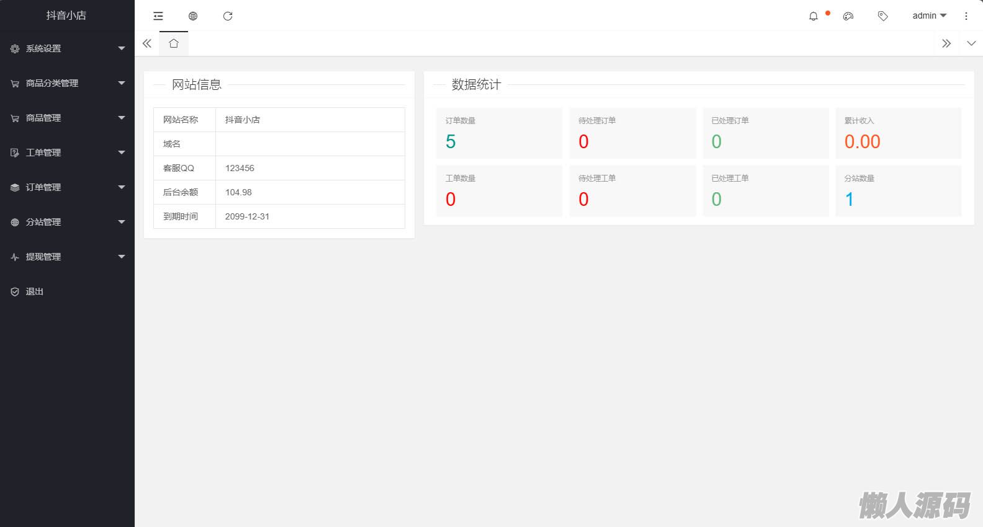Click the 后台余额 label cell
Image resolution: width=983 pixels, height=527 pixels.
[185, 192]
